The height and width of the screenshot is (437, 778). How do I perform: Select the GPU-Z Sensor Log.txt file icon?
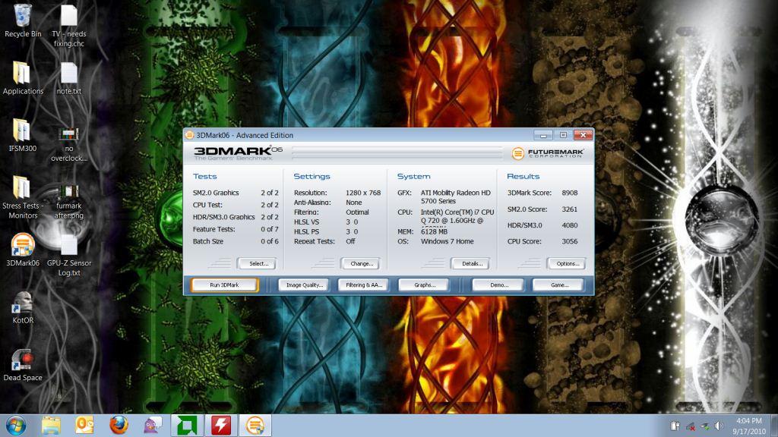[69, 256]
